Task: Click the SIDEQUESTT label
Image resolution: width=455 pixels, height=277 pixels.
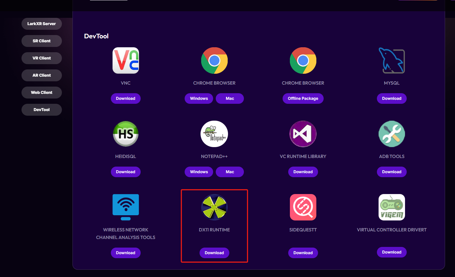Action: pyautogui.click(x=303, y=230)
